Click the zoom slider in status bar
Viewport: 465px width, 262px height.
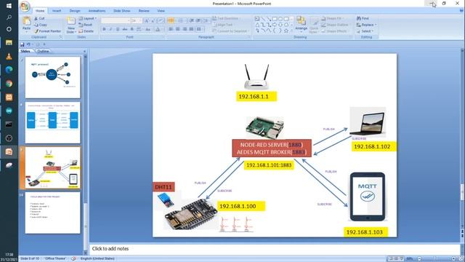(x=436, y=259)
